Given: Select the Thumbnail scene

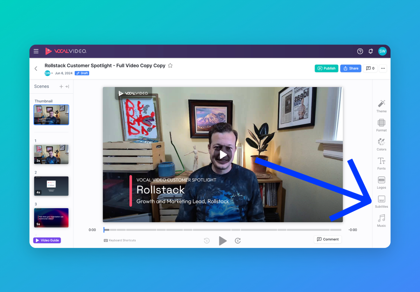Looking at the screenshot, I should (x=51, y=115).
